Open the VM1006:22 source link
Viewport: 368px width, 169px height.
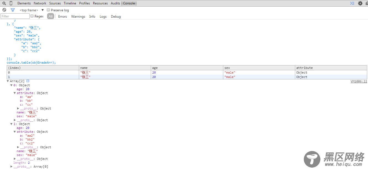click(x=359, y=81)
